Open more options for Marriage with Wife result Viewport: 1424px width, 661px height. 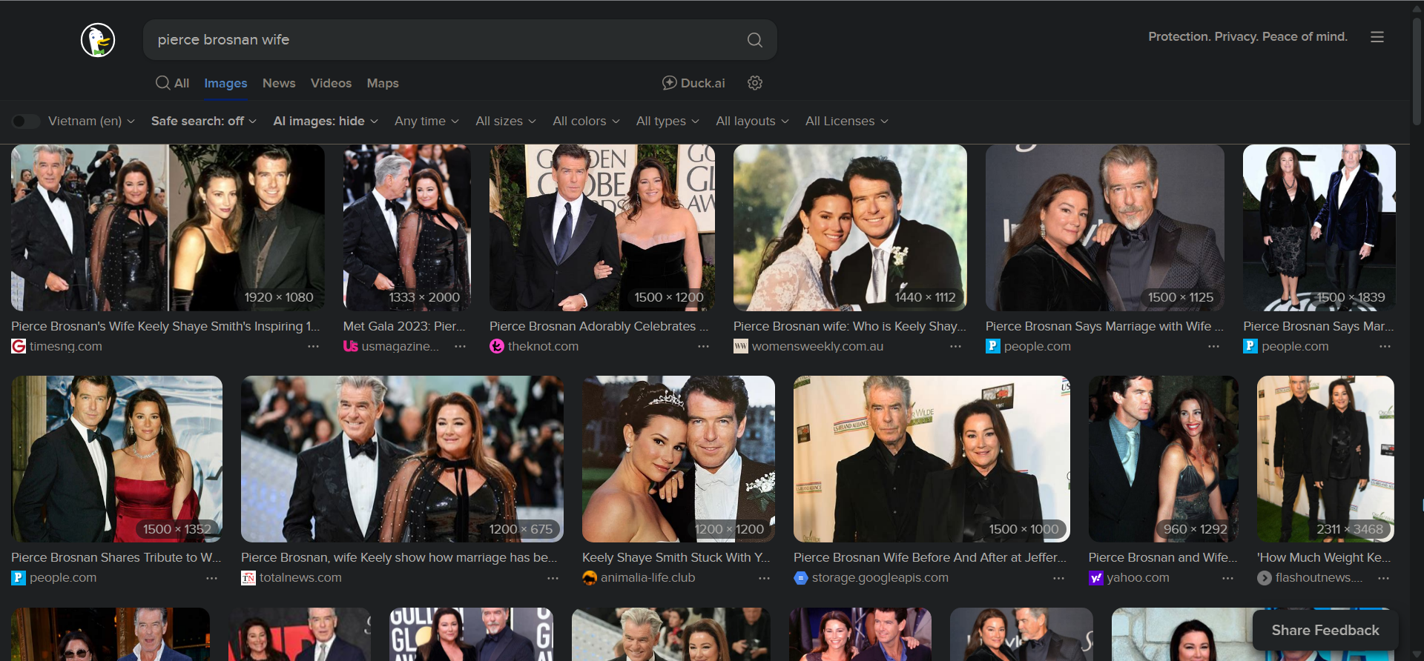(x=1213, y=346)
